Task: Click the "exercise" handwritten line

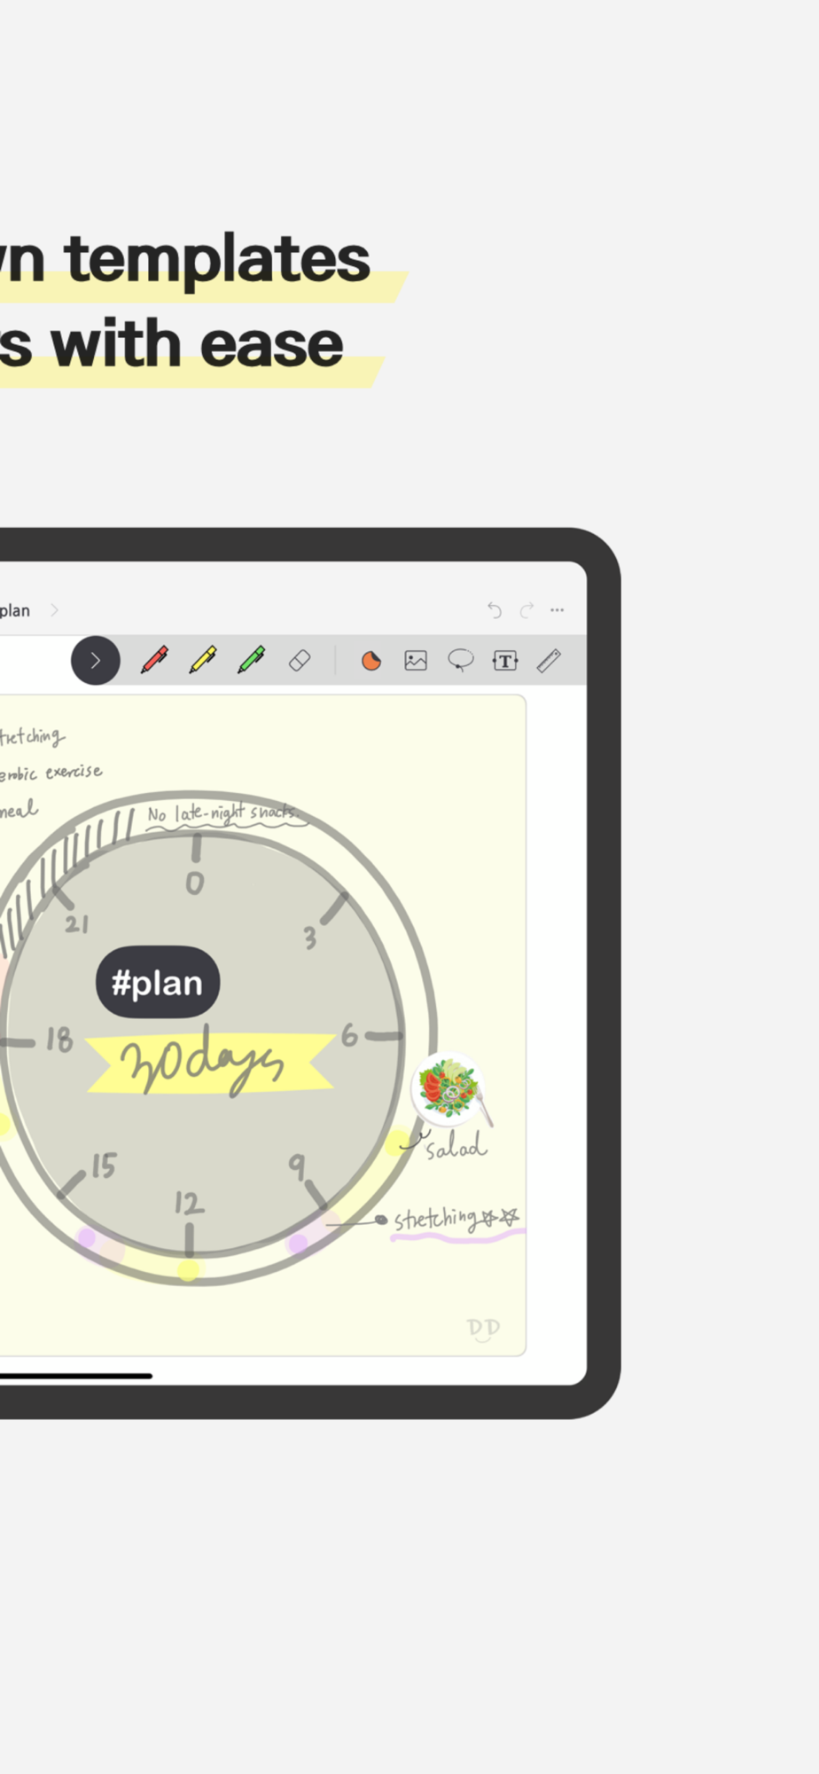Action: tap(51, 773)
